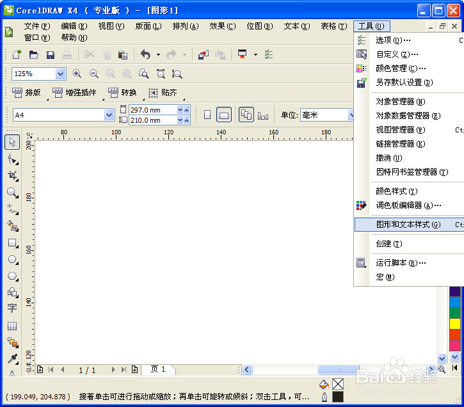Click the page width 297.0 mm field
This screenshot has height=407, width=464.
tap(153, 110)
